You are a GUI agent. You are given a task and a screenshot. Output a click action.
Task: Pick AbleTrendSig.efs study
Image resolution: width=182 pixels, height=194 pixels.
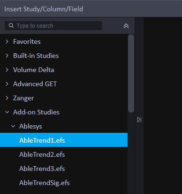tap(64, 183)
